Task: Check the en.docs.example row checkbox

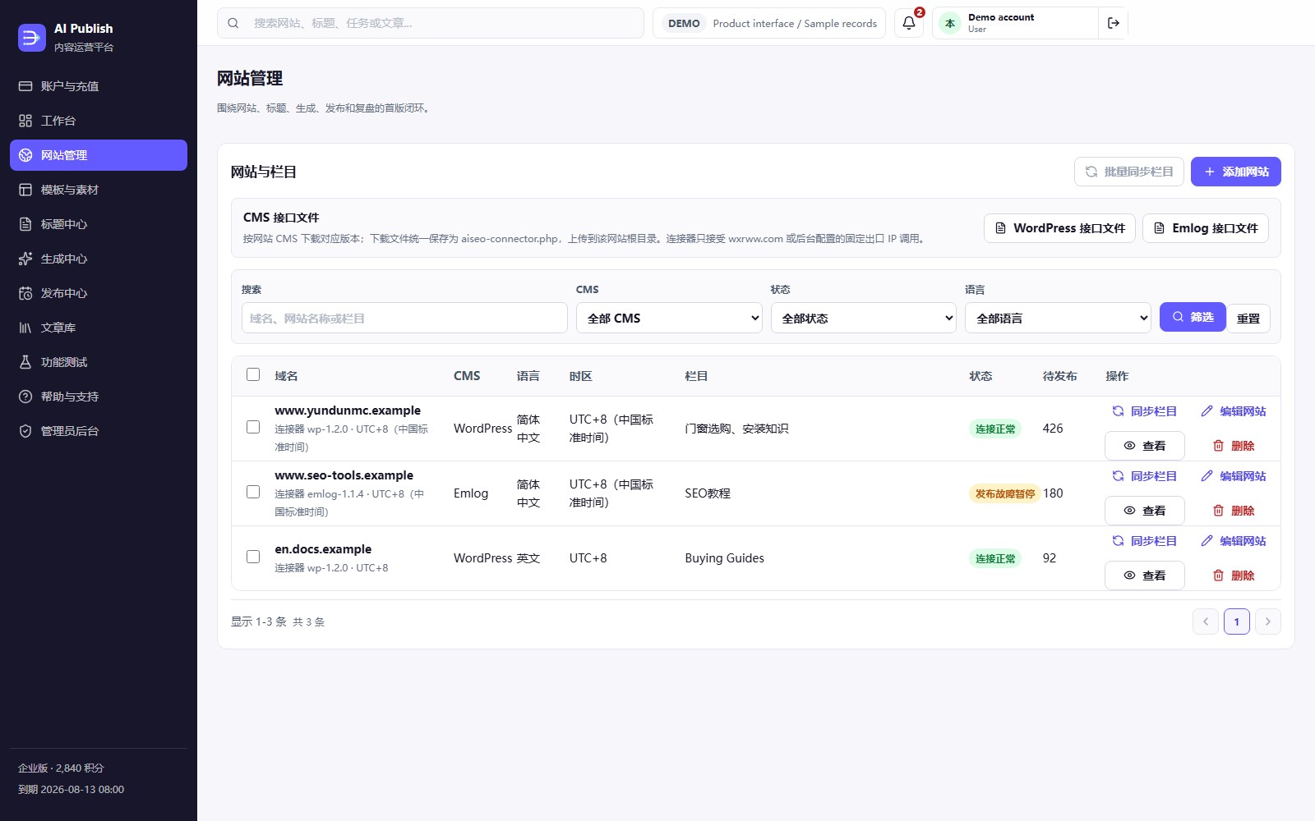Action: tap(253, 557)
